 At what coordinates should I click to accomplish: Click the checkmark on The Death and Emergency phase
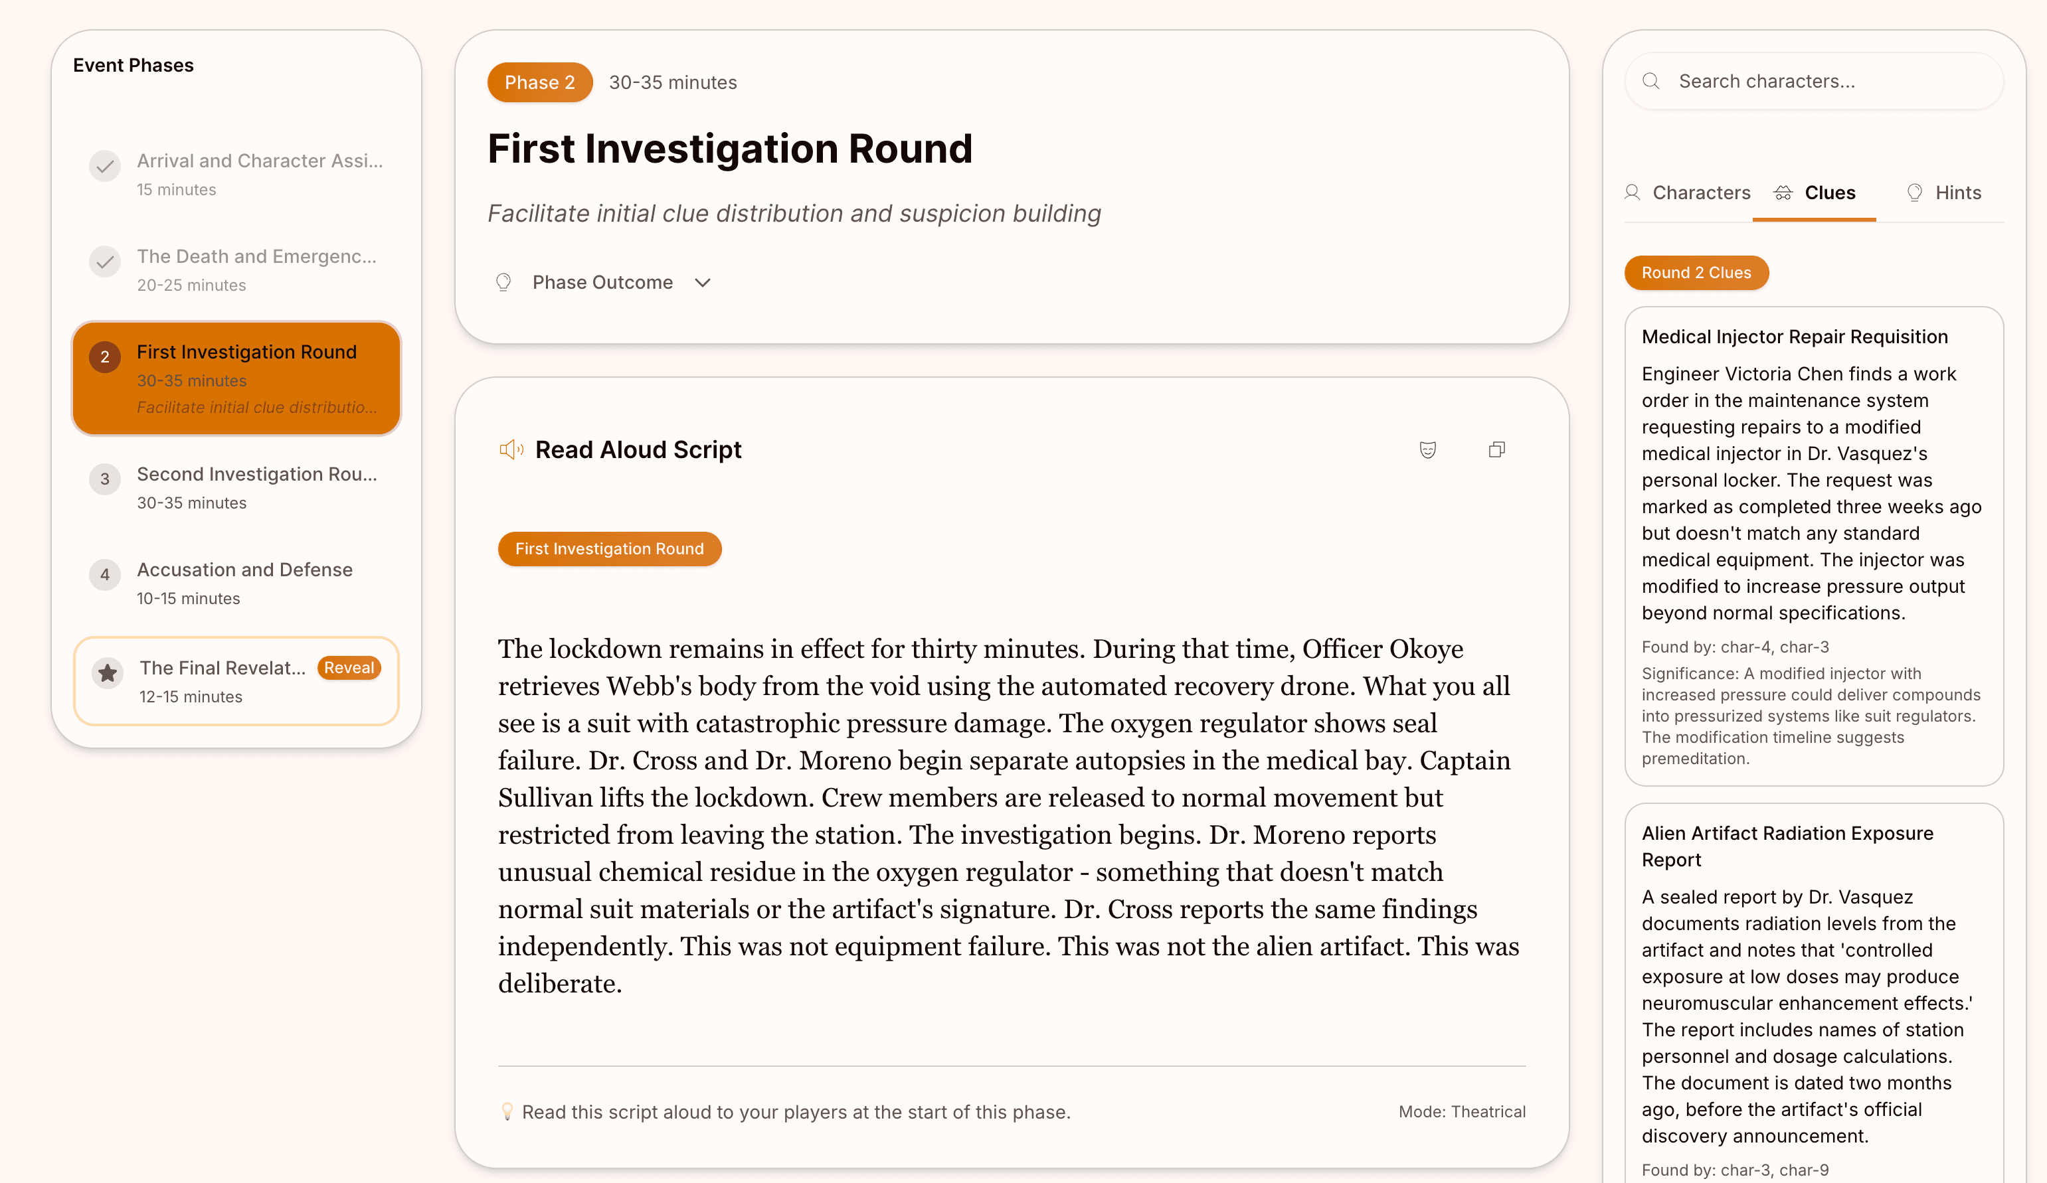(105, 262)
